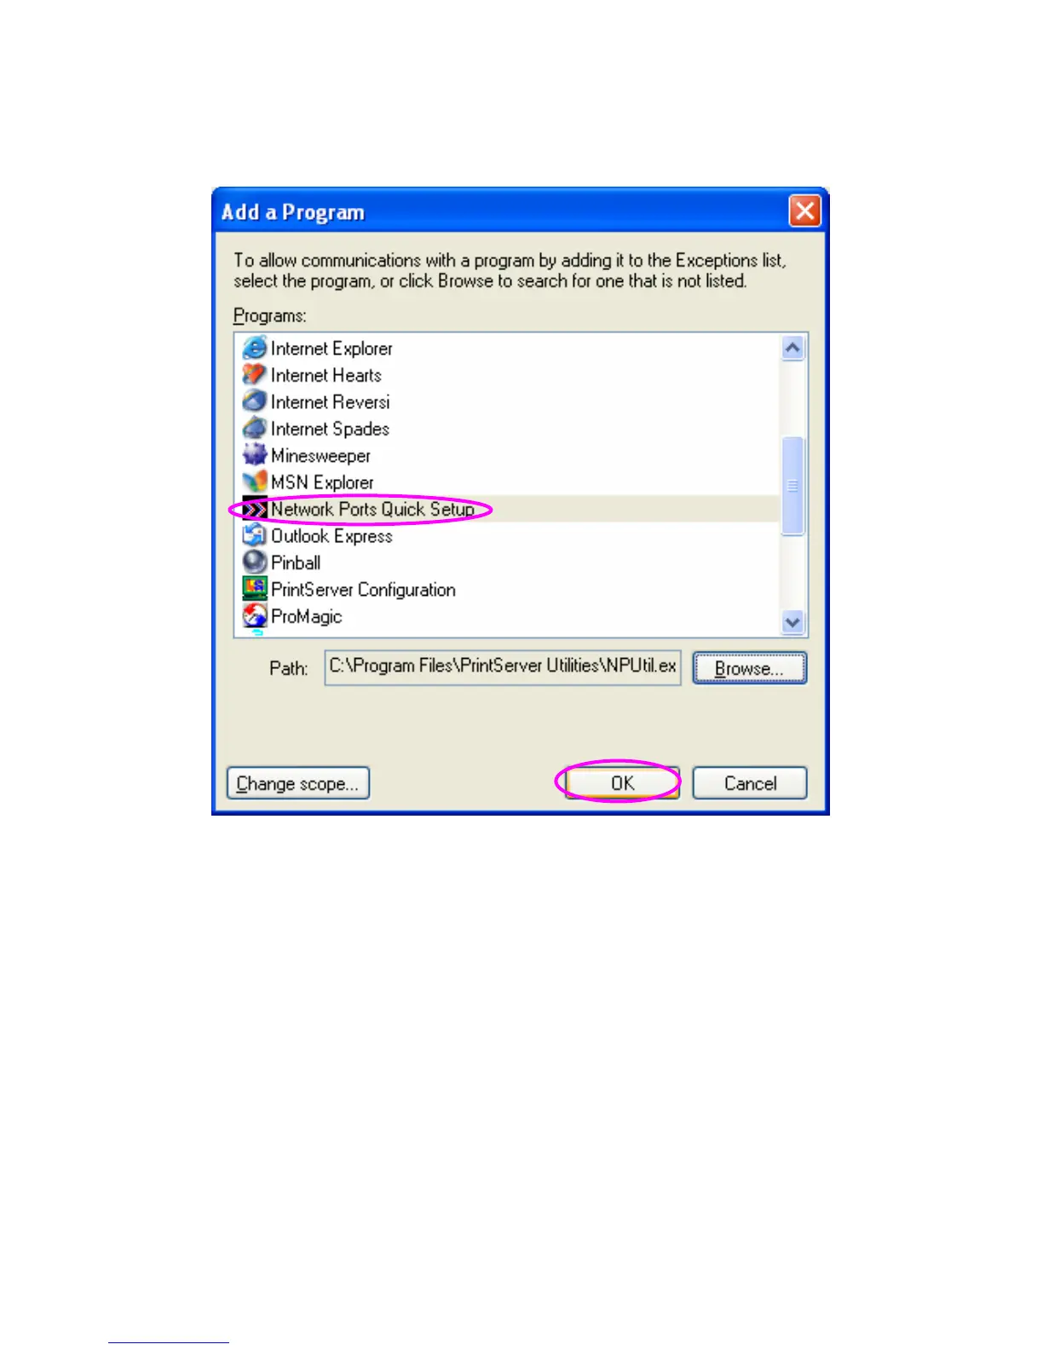Select the Network Ports Quick Setup entry

[509, 509]
